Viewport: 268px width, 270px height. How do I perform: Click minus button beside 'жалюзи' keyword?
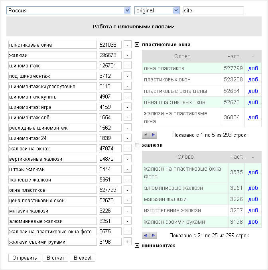coord(128,55)
